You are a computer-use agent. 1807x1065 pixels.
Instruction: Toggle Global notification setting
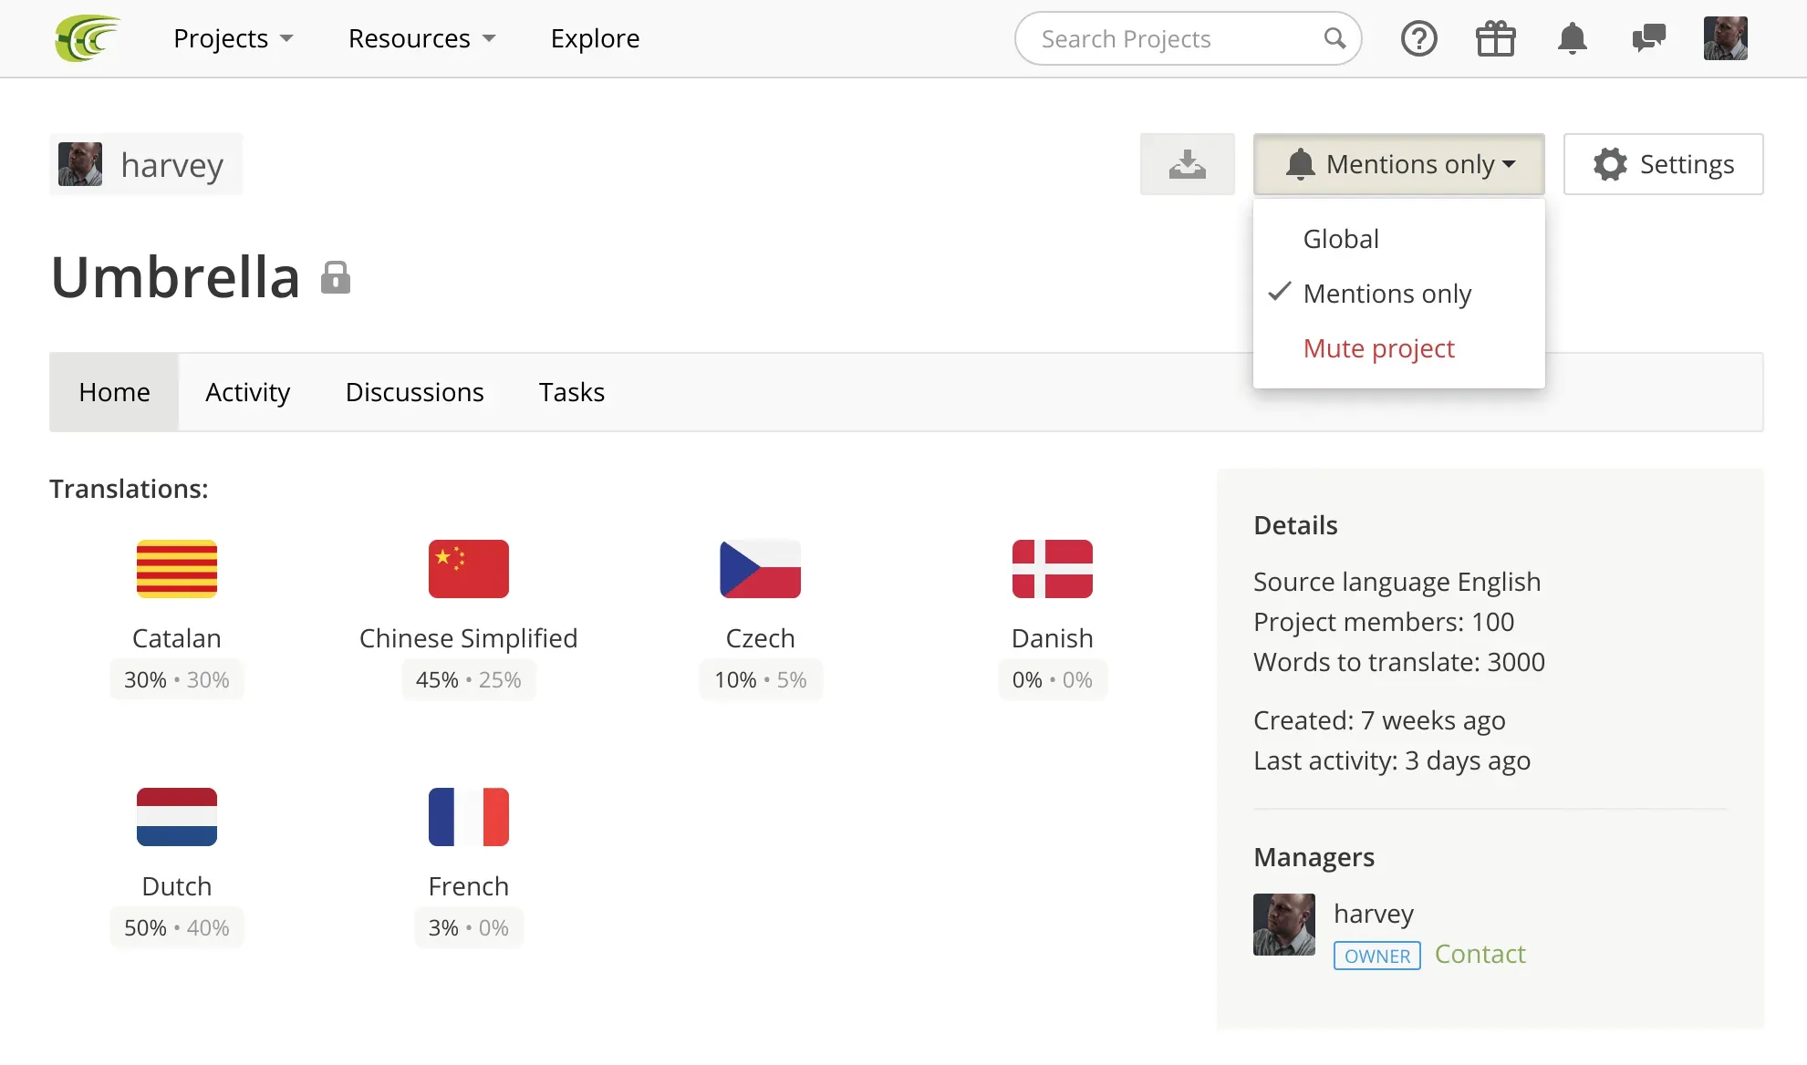1340,237
